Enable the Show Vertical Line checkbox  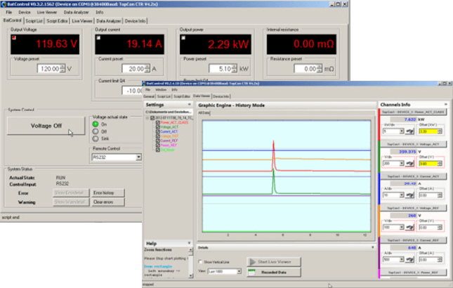202,261
